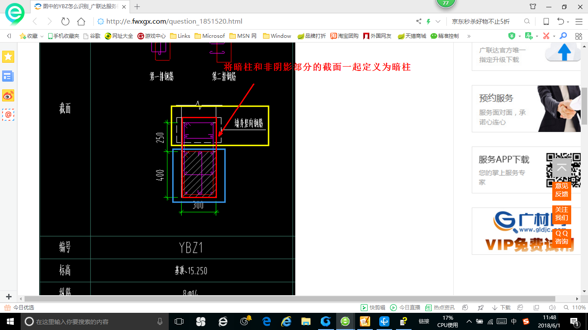The height and width of the screenshot is (330, 588).
Task: Expand the address bar dropdown chevron
Action: 438,21
